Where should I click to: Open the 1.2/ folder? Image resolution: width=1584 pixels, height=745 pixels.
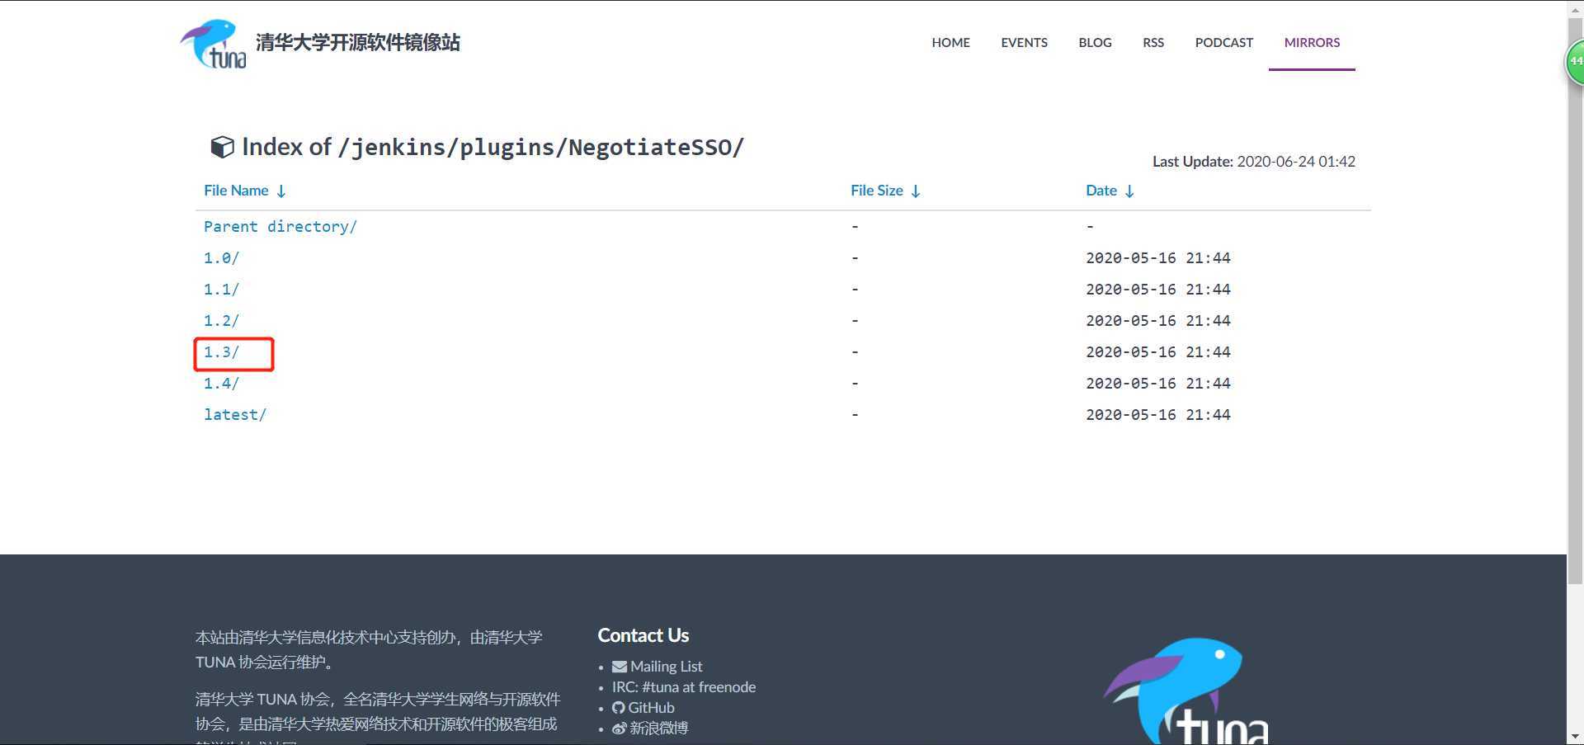(x=221, y=320)
